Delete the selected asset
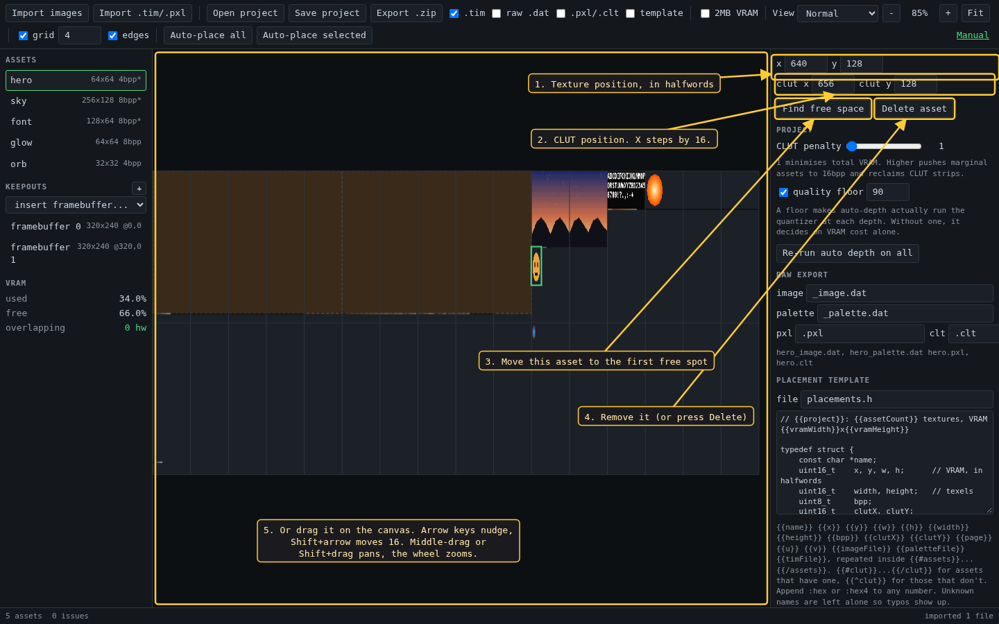Viewport: 999px width, 624px height. (914, 109)
